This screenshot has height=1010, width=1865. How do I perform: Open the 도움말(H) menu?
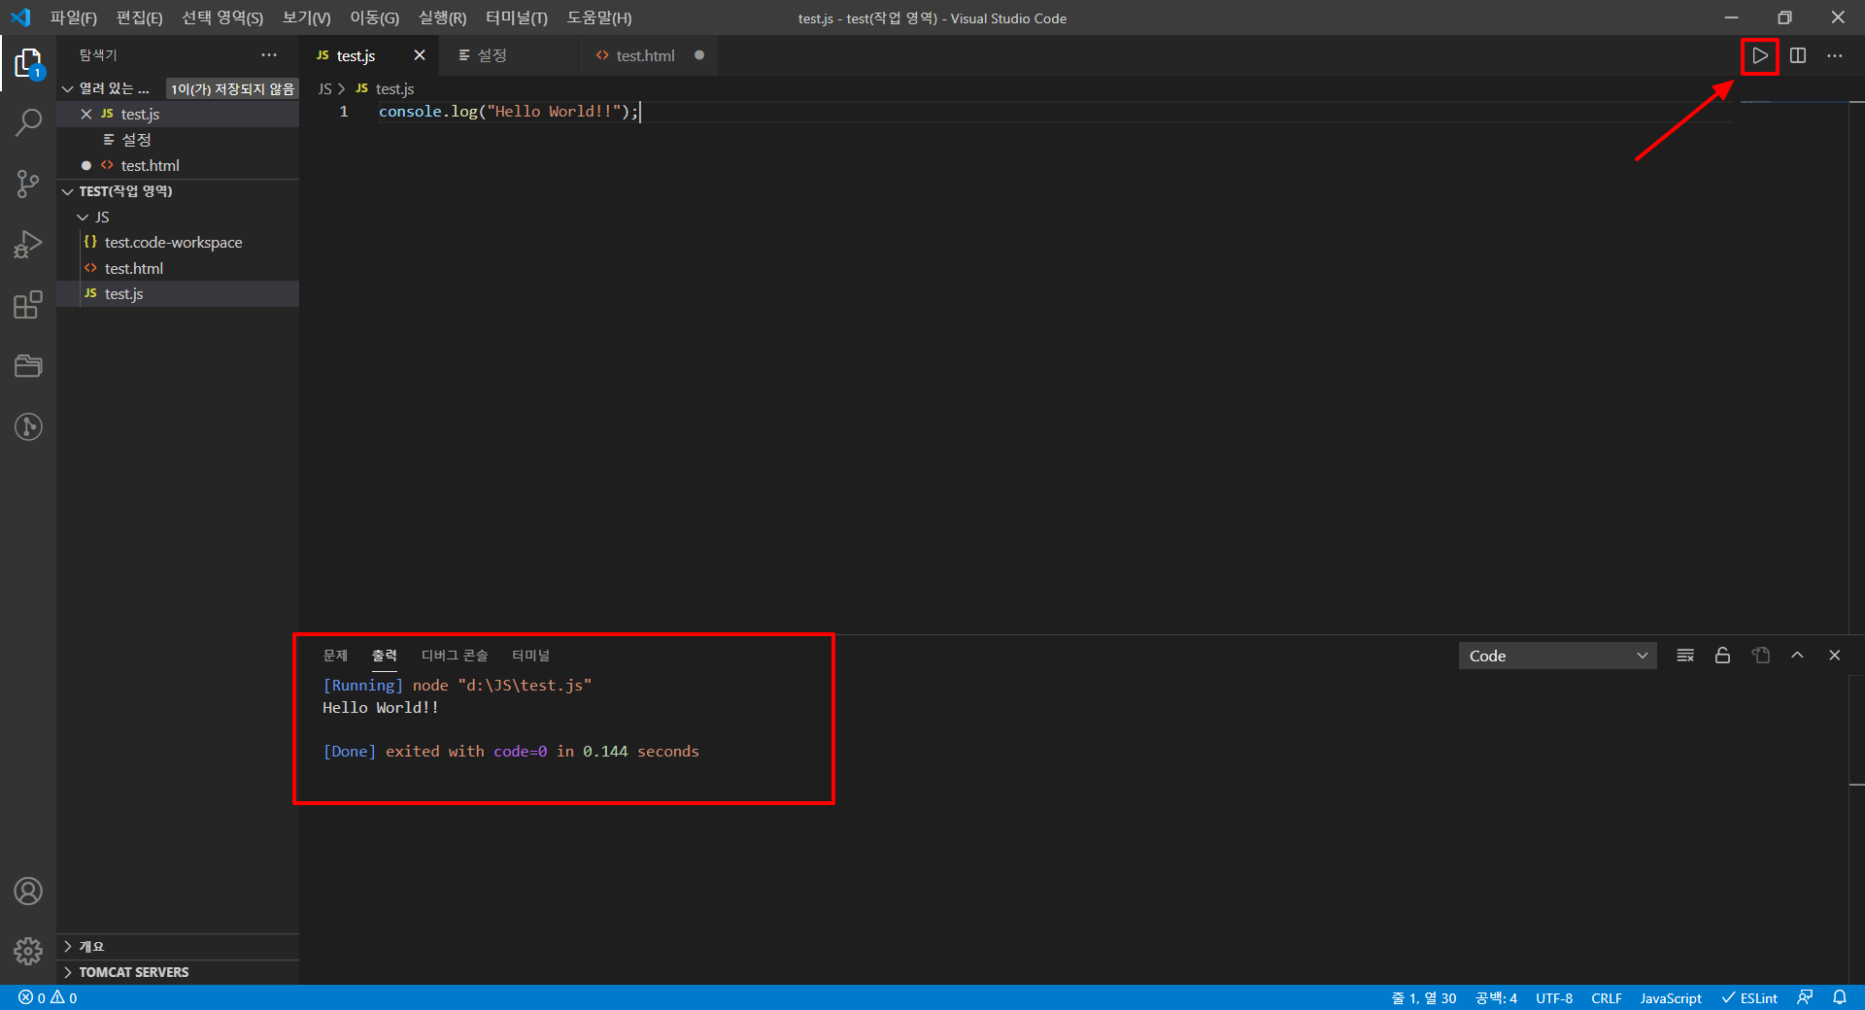coord(599,17)
